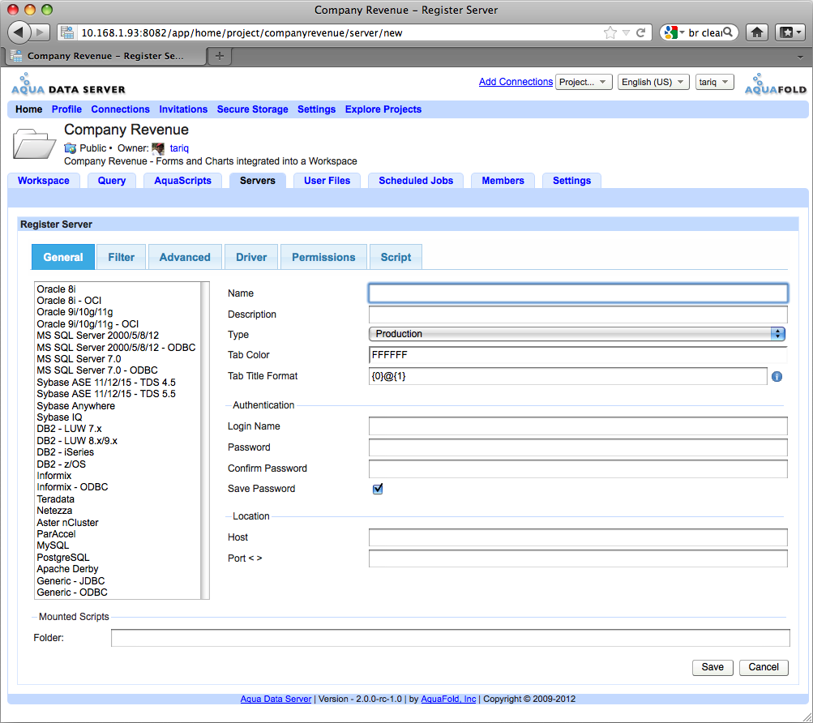
Task: Click the Description input field
Action: [578, 314]
